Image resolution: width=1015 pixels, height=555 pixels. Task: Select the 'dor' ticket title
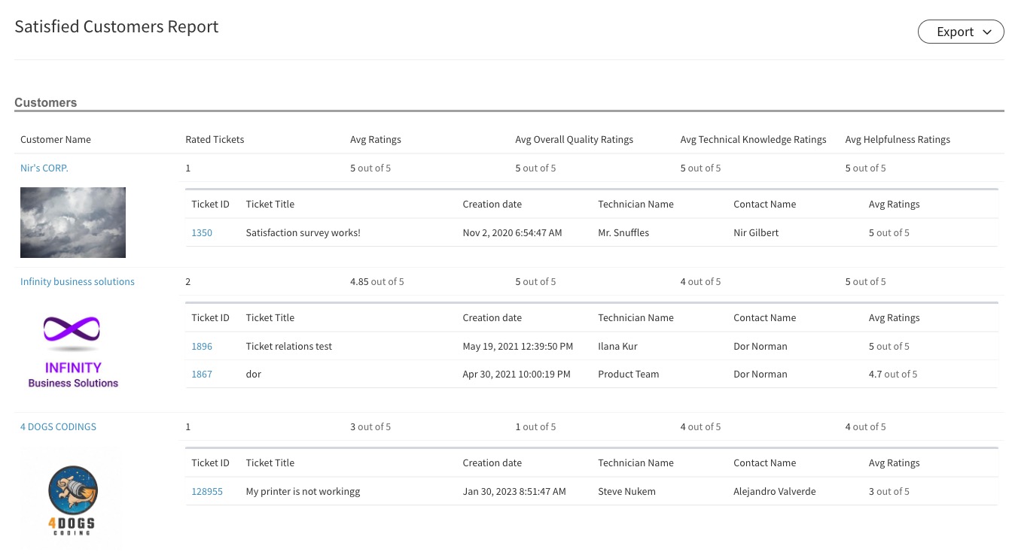pyautogui.click(x=254, y=375)
